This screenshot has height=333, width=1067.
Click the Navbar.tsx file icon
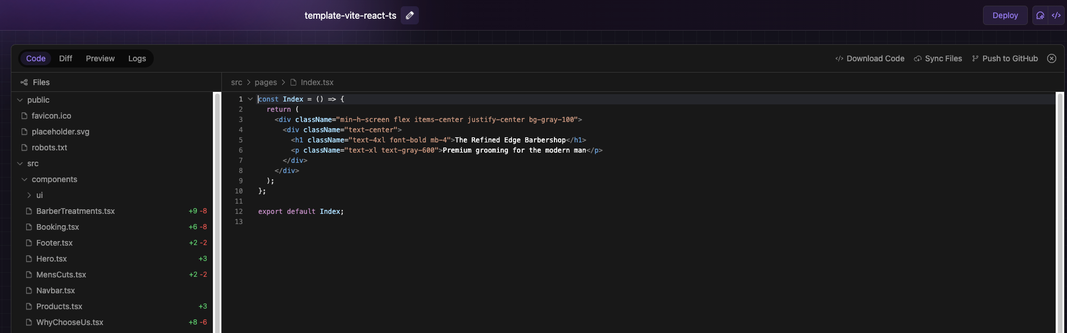coord(29,290)
